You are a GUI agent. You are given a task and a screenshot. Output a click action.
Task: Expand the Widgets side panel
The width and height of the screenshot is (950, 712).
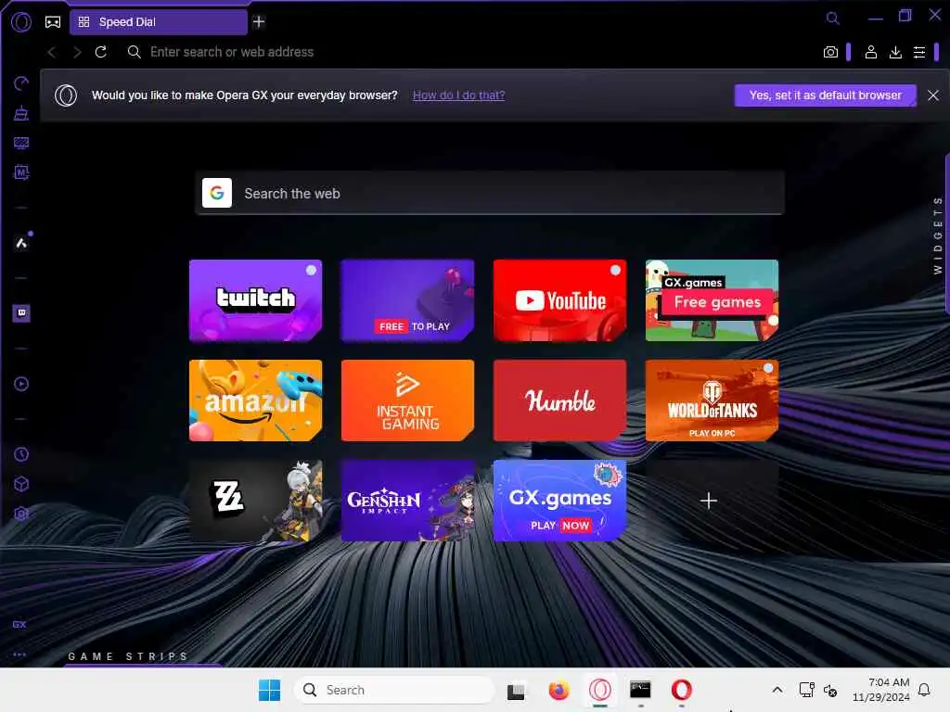click(938, 235)
